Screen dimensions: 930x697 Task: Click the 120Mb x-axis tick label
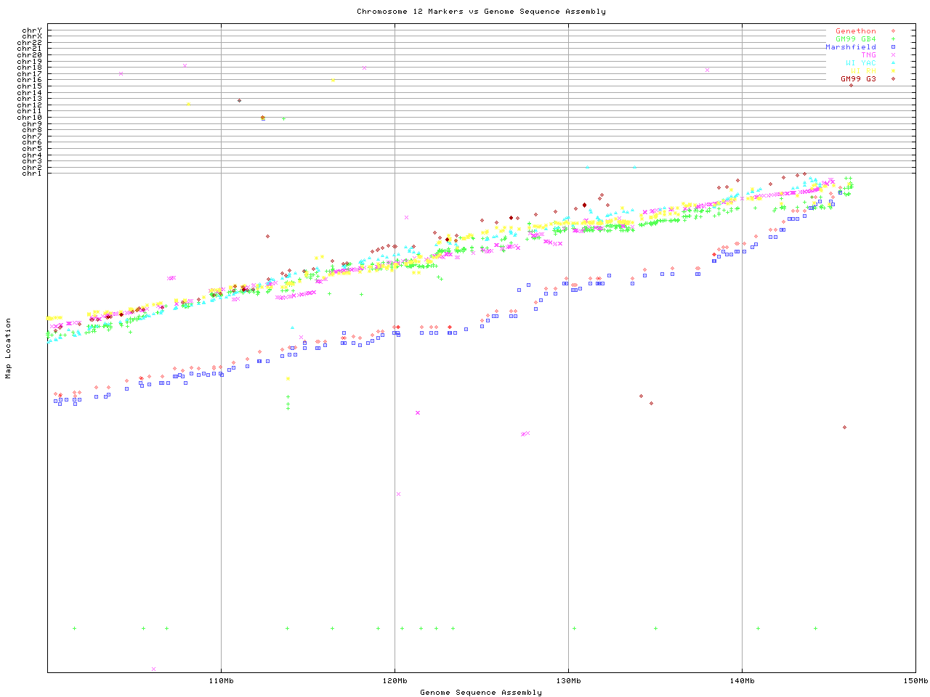(395, 681)
